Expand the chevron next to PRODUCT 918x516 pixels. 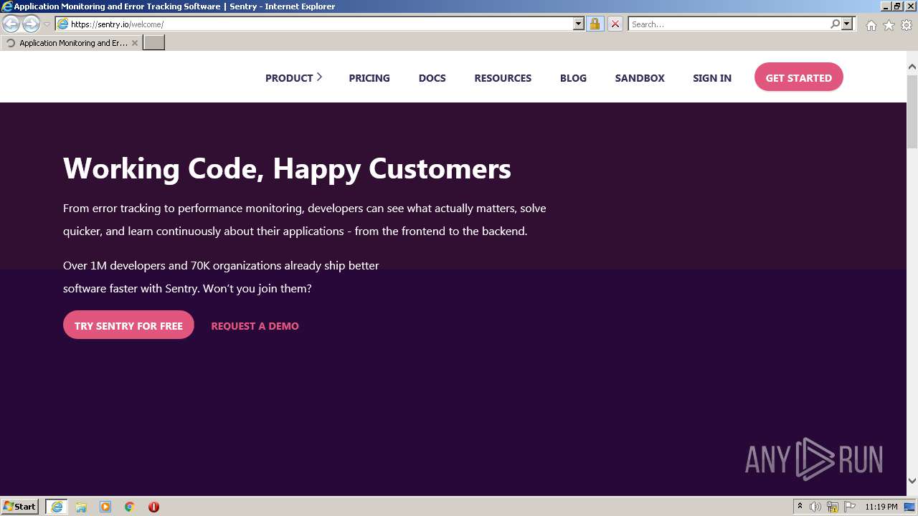[x=319, y=77]
